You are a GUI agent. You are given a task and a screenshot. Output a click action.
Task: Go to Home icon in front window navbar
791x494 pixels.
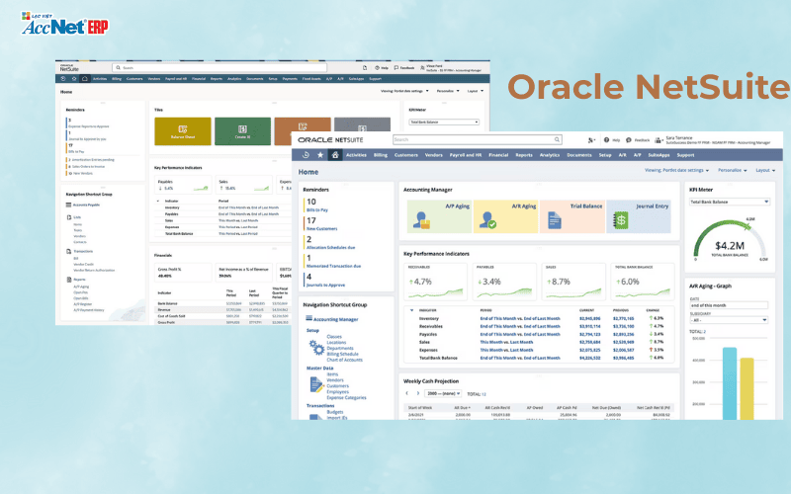tap(334, 155)
